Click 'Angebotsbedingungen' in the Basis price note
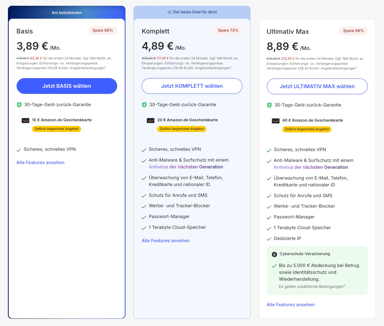 point(87,68)
